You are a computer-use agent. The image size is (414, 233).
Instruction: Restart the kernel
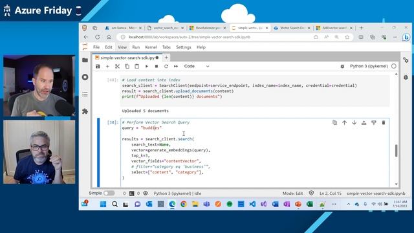click(166, 66)
